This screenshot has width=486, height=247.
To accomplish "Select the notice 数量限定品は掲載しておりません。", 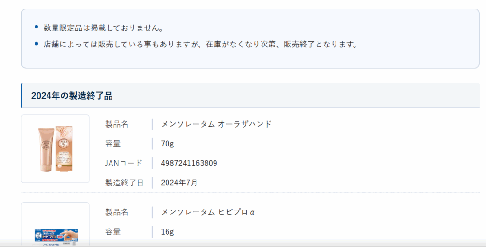I will 103,28.
